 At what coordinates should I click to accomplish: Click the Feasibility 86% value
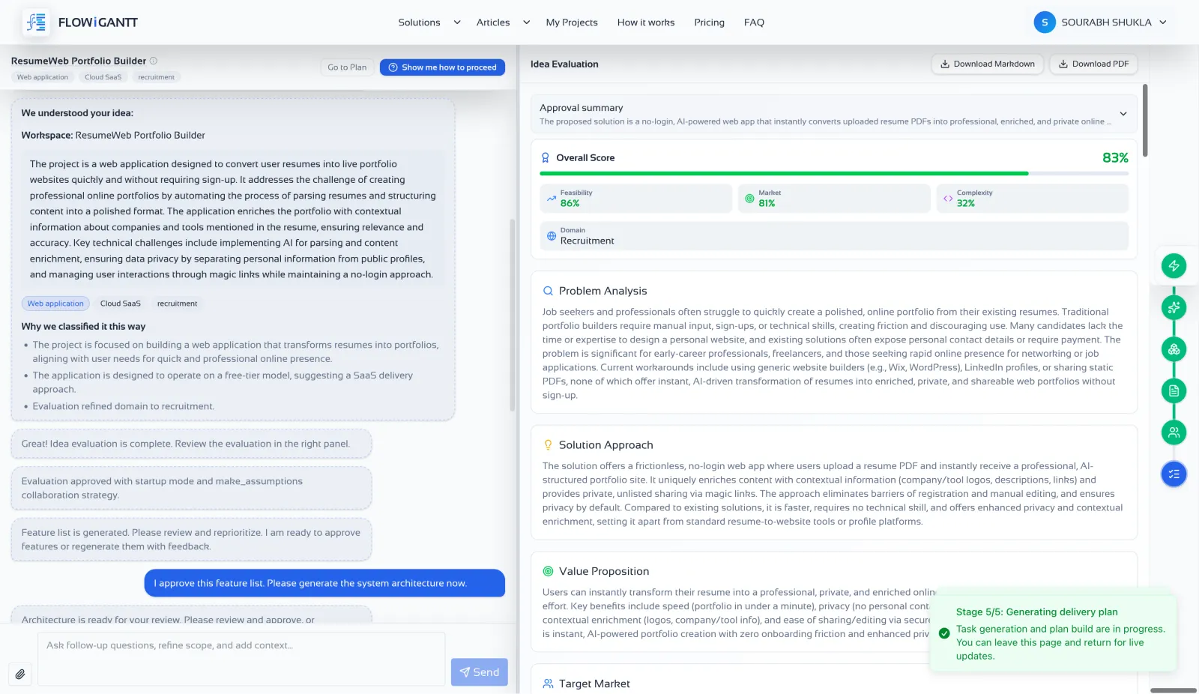570,203
